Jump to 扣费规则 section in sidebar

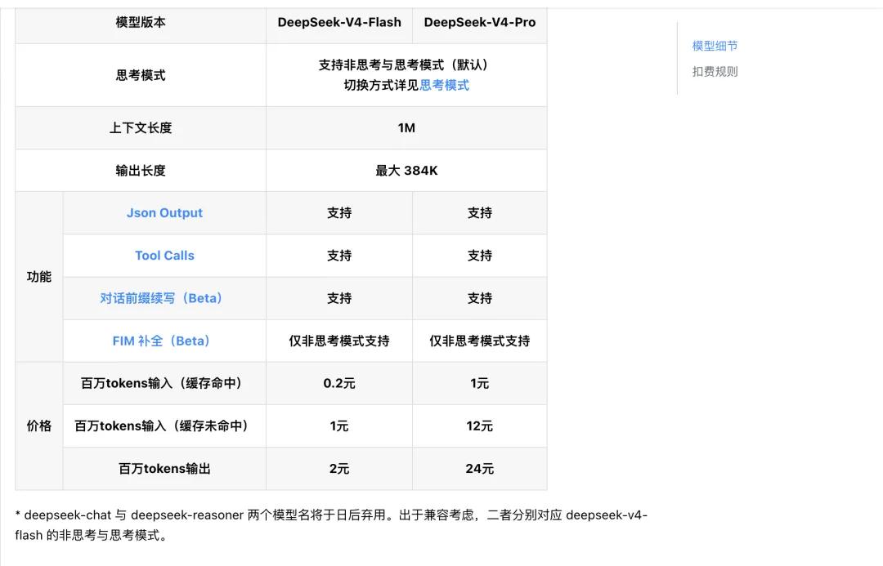[715, 71]
